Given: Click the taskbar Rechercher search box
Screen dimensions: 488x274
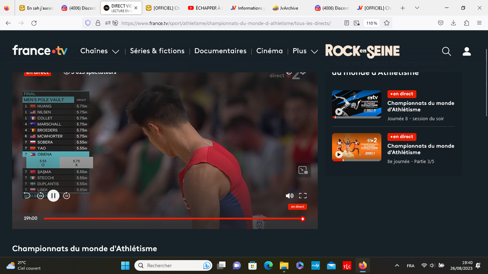Looking at the screenshot, I should [x=173, y=265].
